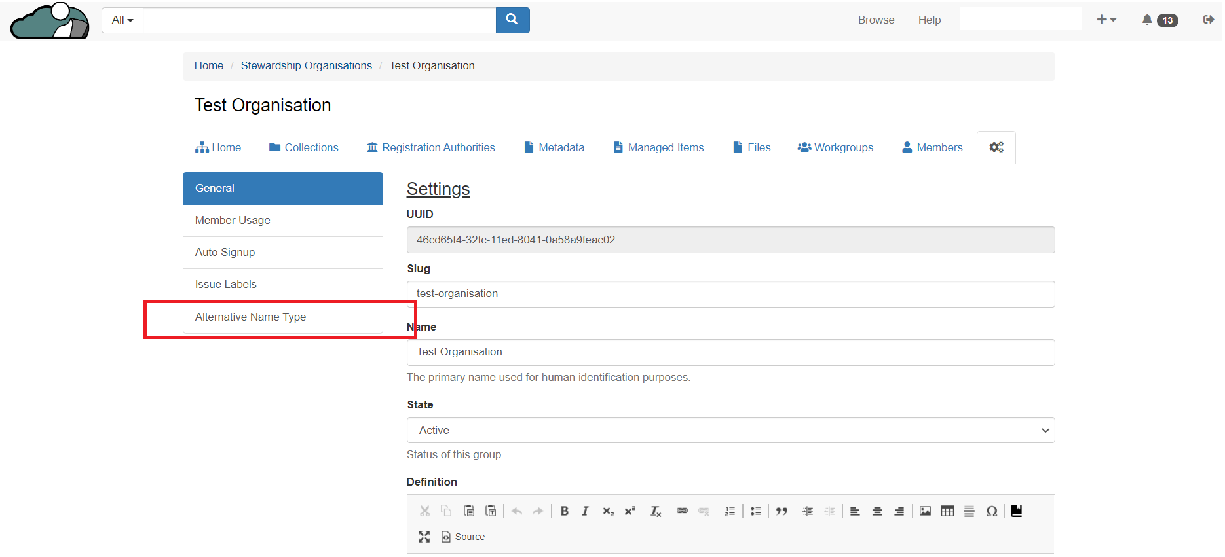The height and width of the screenshot is (557, 1225).
Task: Open the plus create menu
Action: tap(1106, 20)
